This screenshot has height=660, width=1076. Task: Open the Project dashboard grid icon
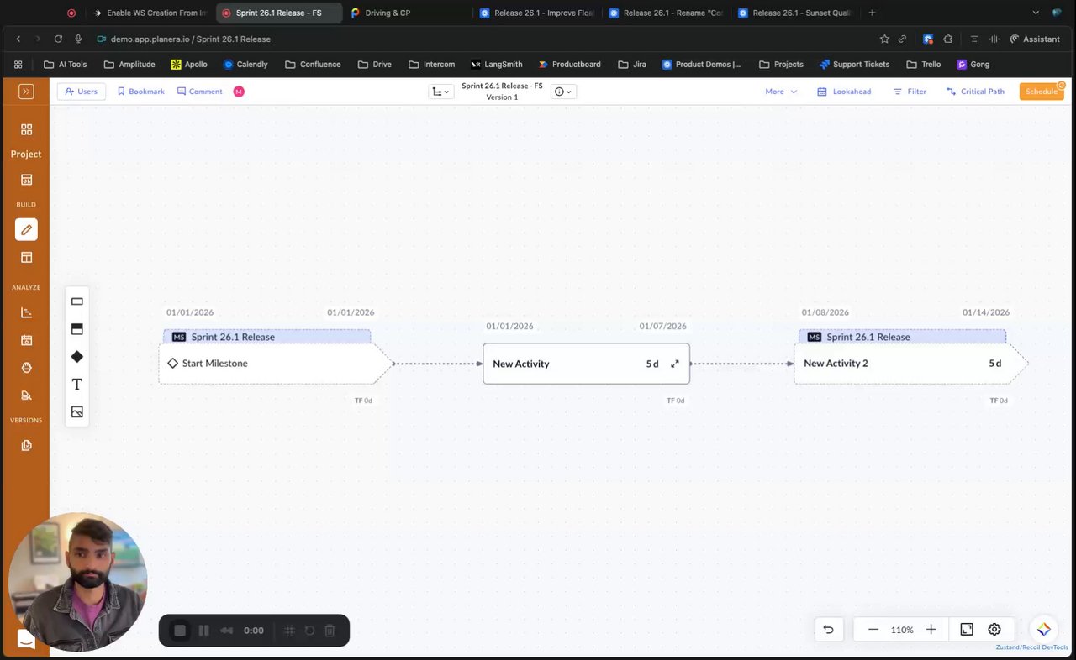click(26, 129)
